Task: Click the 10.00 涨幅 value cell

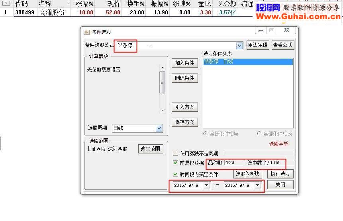Action: [86, 12]
